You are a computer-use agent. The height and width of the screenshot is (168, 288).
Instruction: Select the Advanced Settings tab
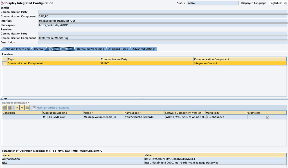coord(144,49)
